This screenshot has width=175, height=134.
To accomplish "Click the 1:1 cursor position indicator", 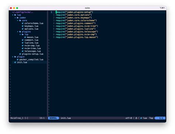I will coord(161,118).
